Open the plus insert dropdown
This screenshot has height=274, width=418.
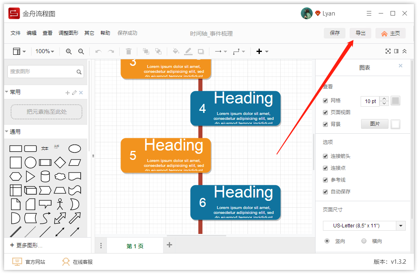coord(262,52)
